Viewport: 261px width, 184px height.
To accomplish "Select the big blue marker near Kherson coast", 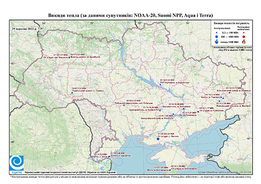I will pyautogui.click(x=158, y=139).
